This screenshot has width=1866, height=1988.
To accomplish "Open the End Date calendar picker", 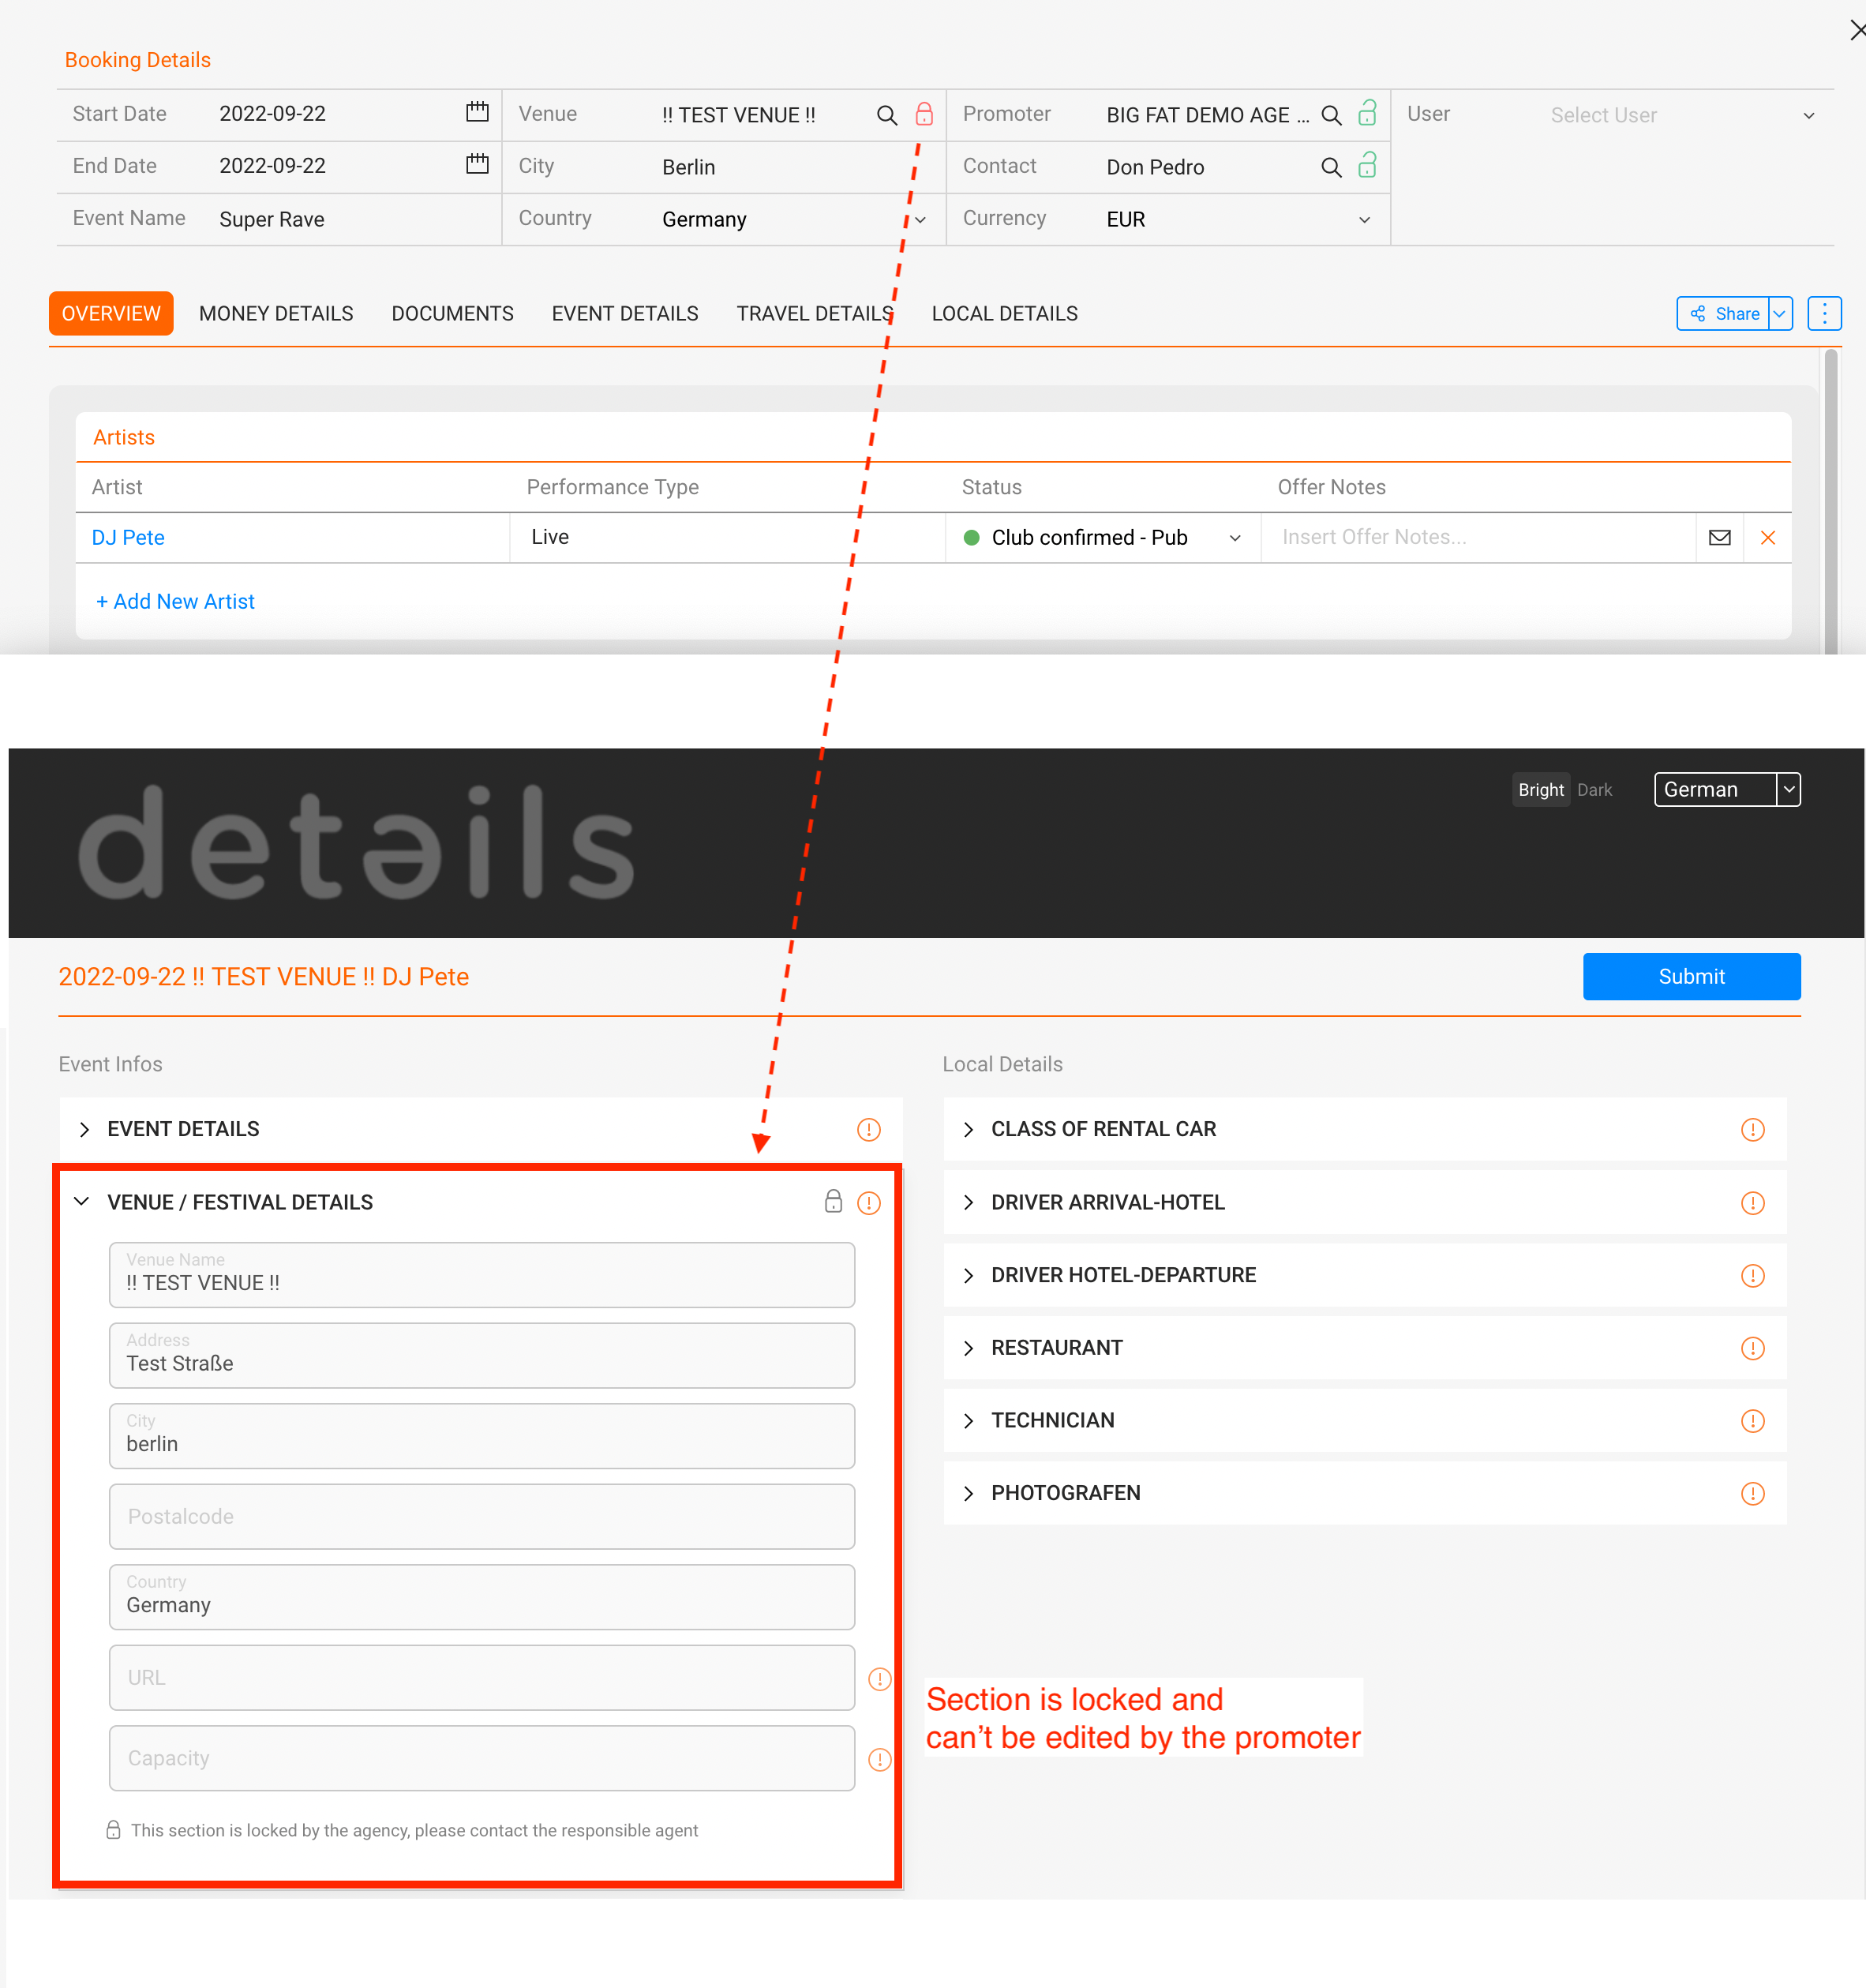I will (477, 164).
